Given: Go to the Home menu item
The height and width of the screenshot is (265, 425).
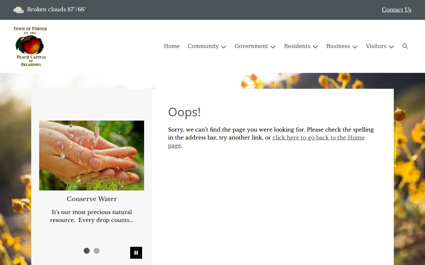Looking at the screenshot, I should pyautogui.click(x=172, y=46).
